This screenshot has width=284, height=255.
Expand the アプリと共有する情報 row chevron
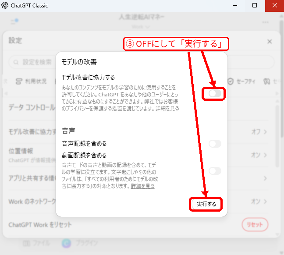(x=265, y=178)
